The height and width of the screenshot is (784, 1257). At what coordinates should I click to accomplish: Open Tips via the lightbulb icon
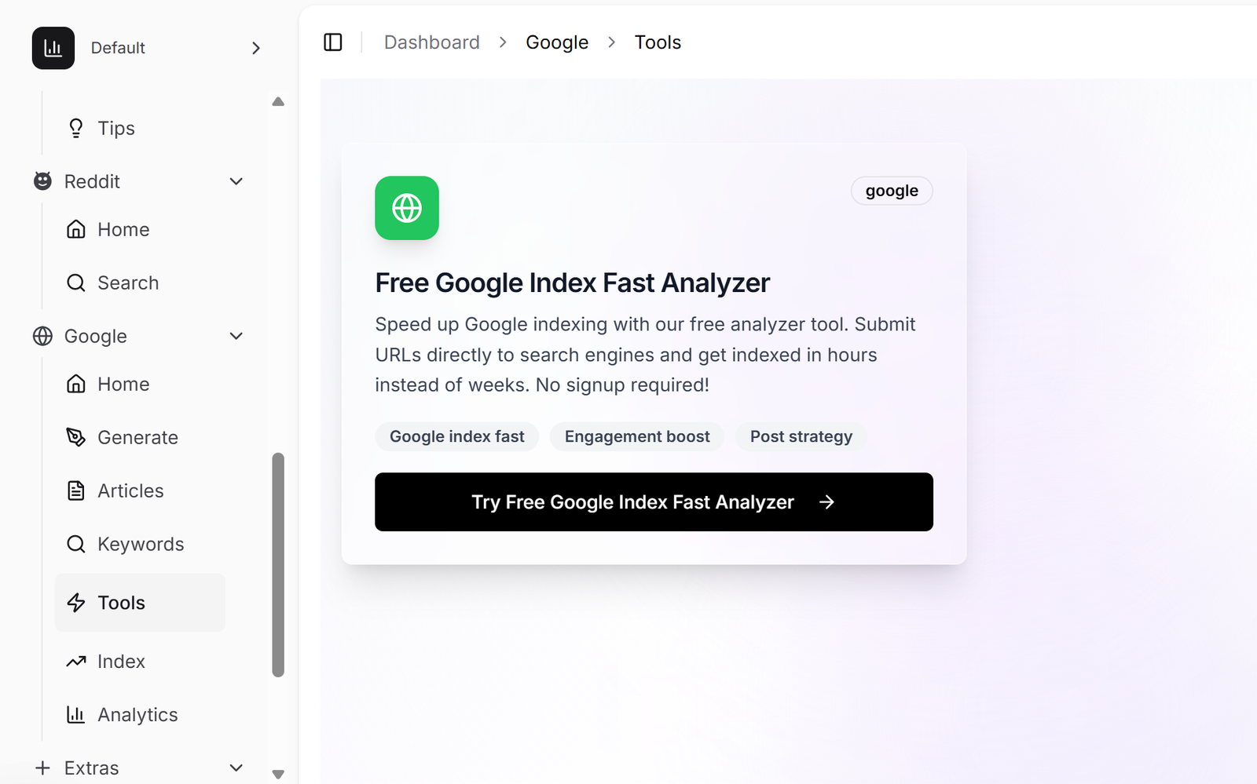(x=76, y=128)
